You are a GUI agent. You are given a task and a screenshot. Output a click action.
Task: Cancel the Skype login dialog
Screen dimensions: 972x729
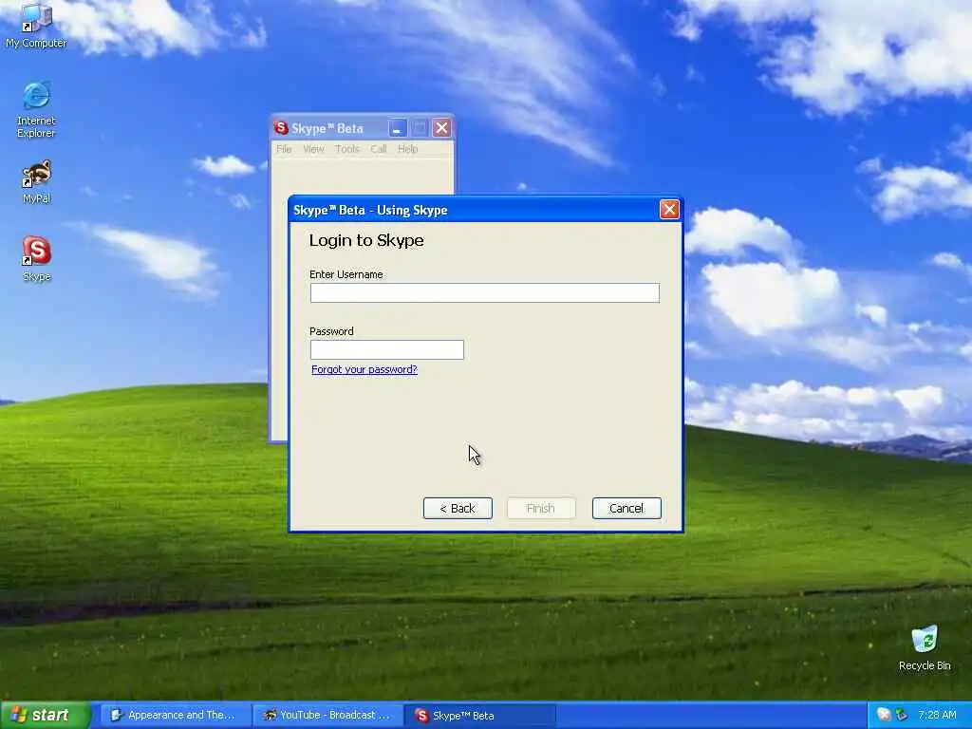coord(626,509)
